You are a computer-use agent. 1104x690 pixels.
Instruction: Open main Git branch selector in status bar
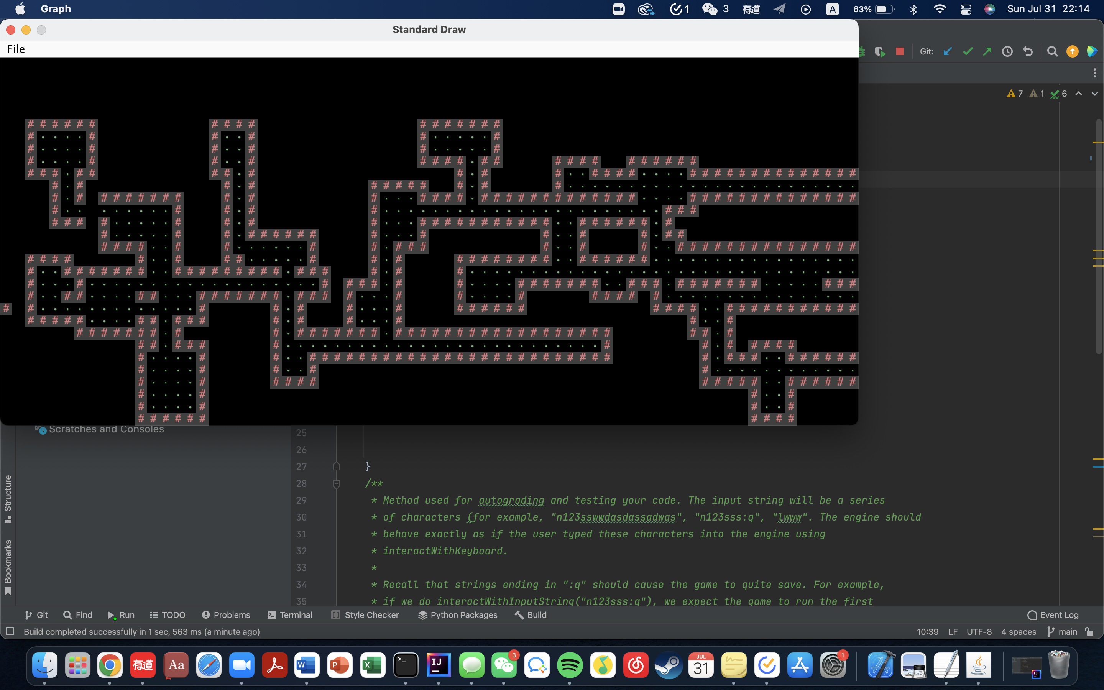point(1063,632)
